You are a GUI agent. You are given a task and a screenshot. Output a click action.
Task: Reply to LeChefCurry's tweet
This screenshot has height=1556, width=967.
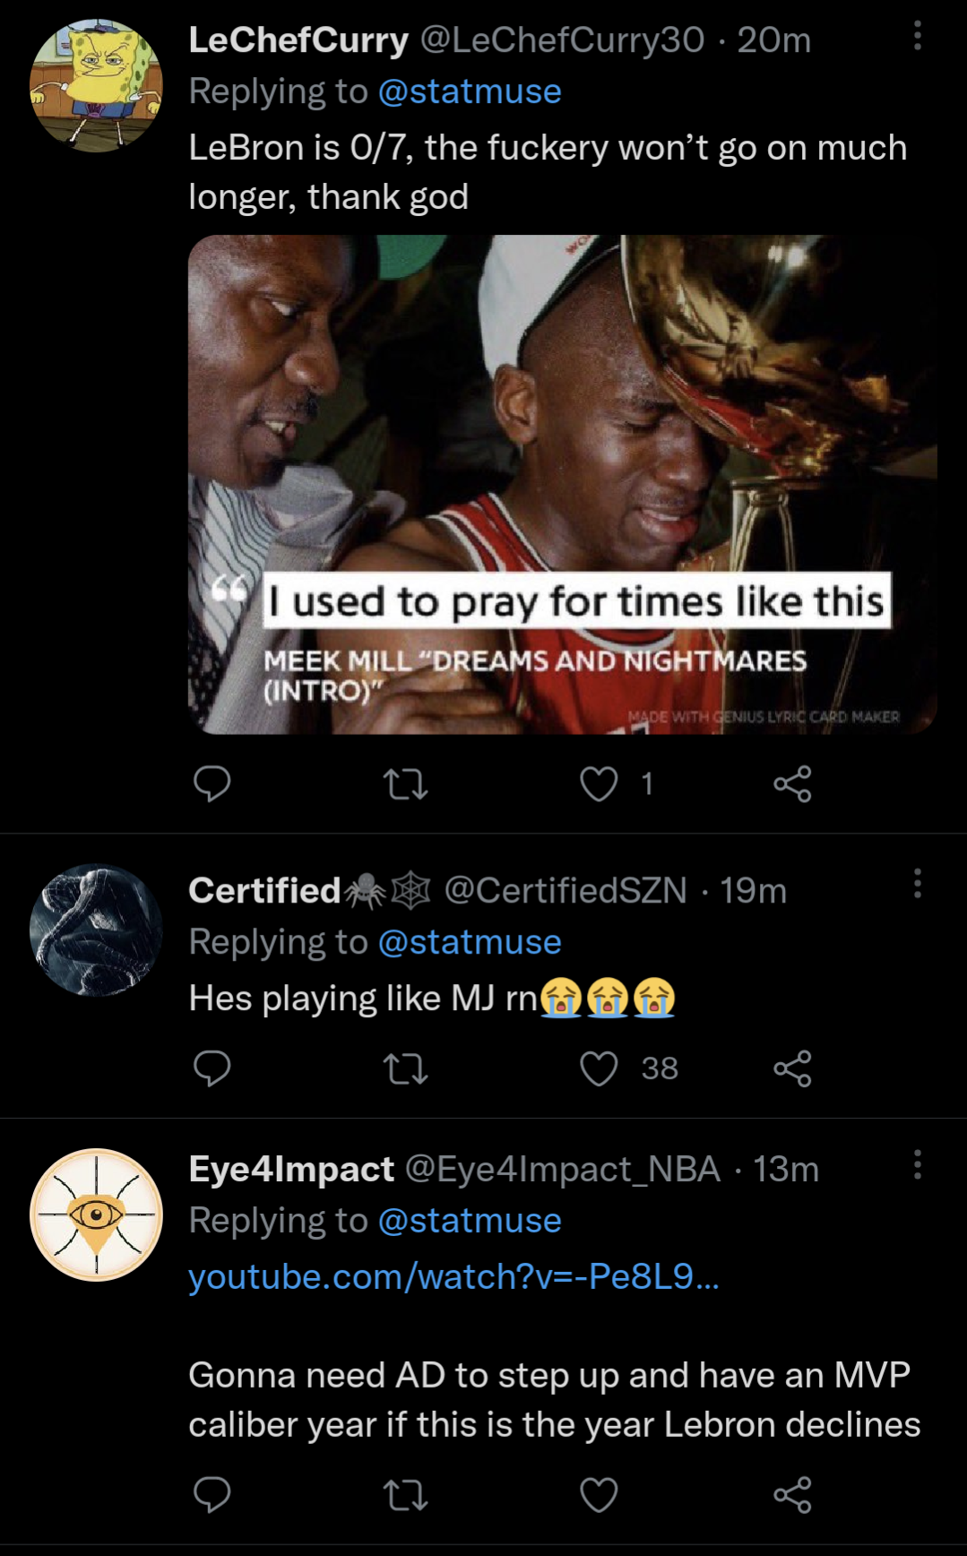tap(212, 784)
